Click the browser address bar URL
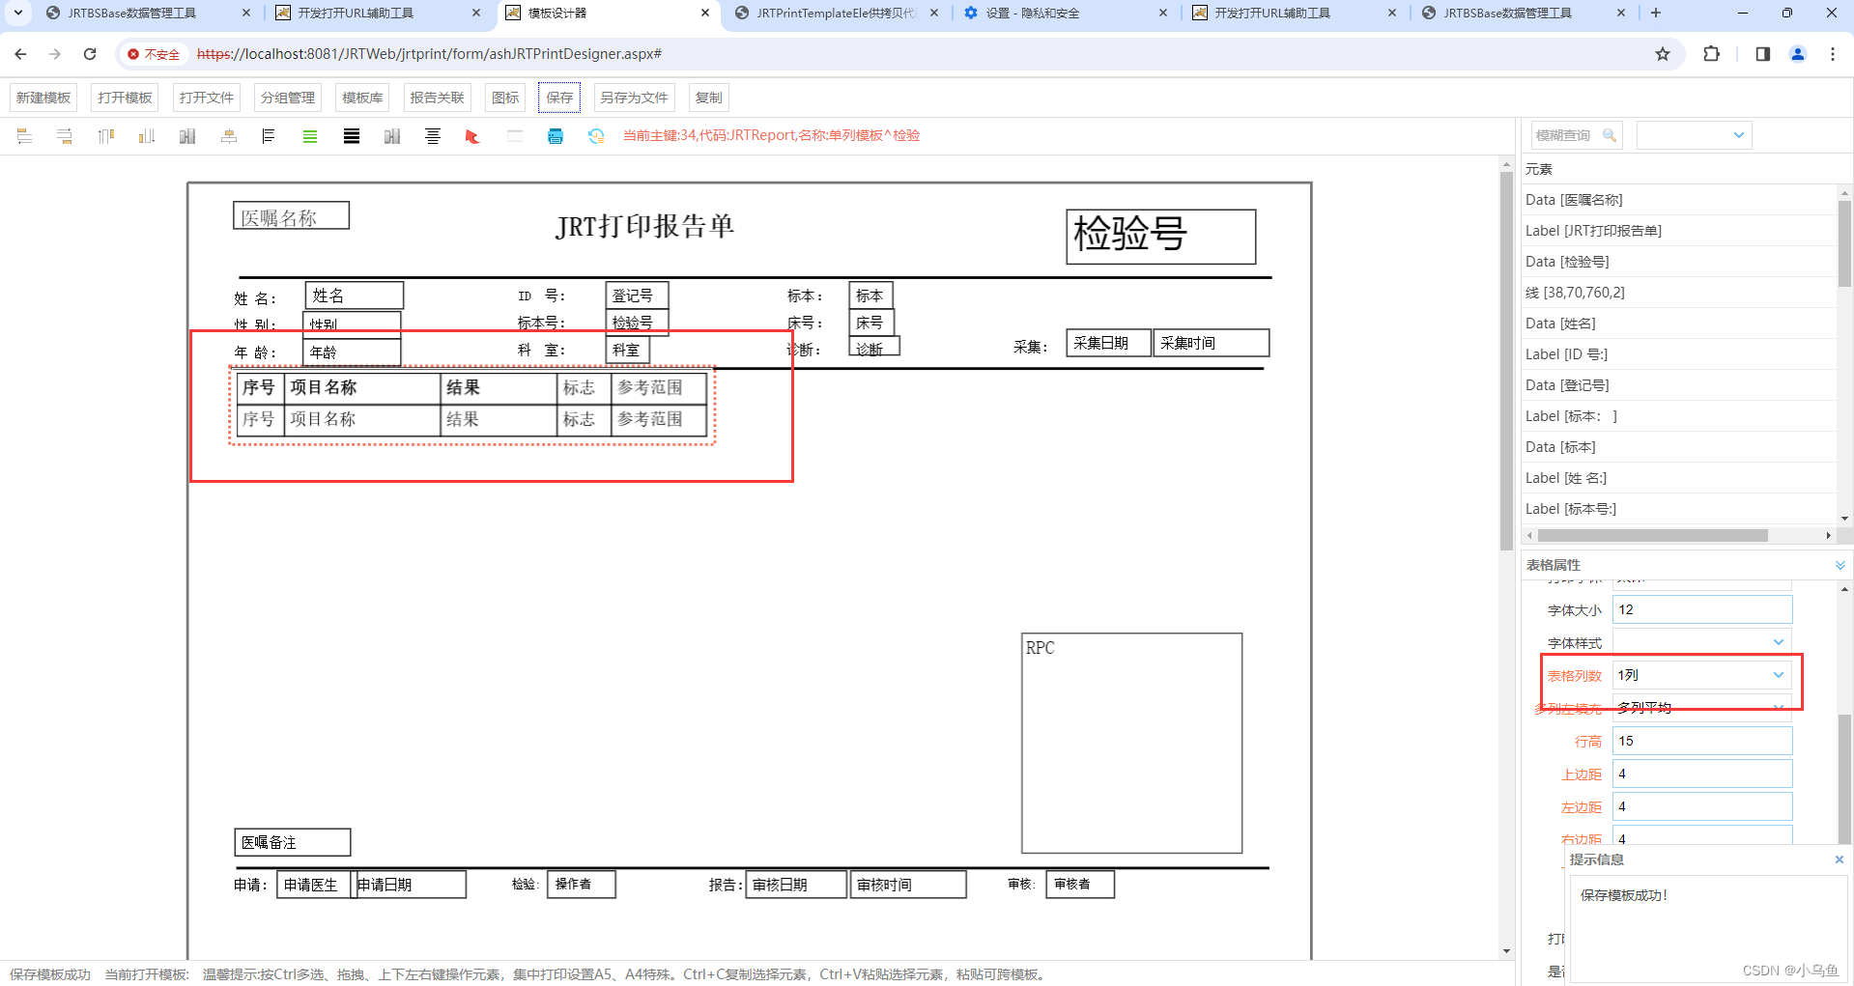This screenshot has height=986, width=1854. 429,54
